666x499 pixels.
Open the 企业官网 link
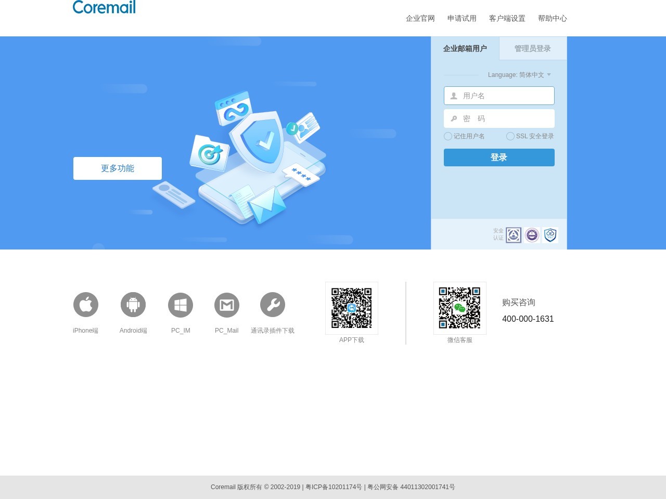(420, 18)
